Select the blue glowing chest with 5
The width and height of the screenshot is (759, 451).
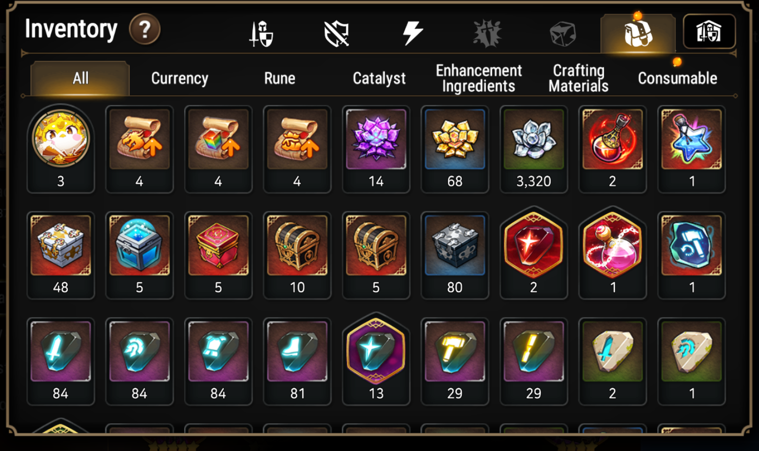[140, 256]
